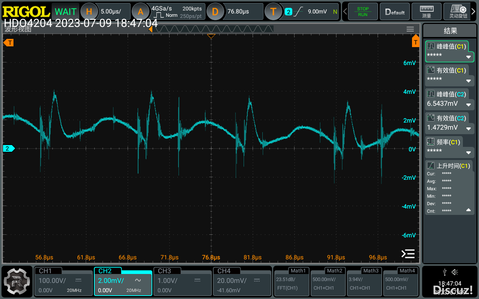Click the frequency C1 measurement icon
Viewport: 479px width, 299px height.
[431, 142]
